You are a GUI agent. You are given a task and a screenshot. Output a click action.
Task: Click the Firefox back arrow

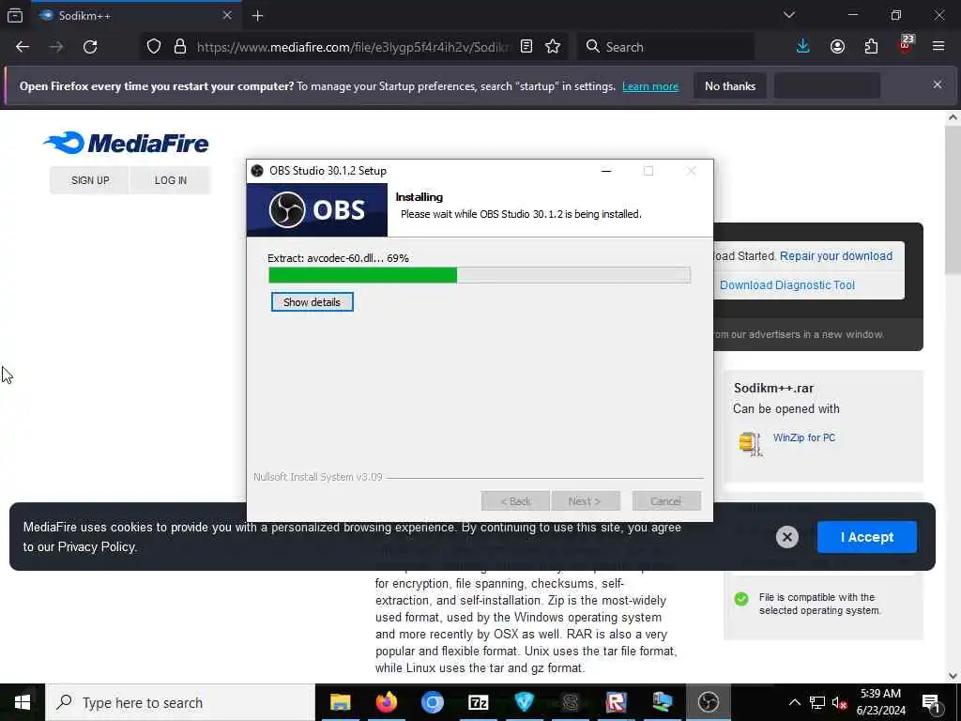pyautogui.click(x=23, y=47)
